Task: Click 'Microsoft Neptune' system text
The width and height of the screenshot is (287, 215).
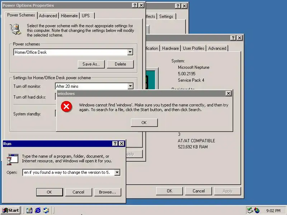Action: click(193, 67)
